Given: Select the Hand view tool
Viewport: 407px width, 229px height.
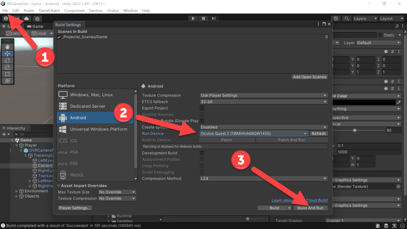Looking at the screenshot, I should pos(7,47).
